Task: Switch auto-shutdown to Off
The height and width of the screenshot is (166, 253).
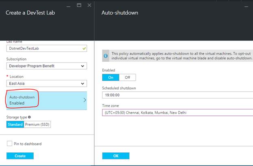Action: click(127, 77)
